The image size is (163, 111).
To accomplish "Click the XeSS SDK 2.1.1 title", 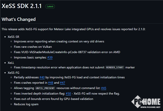I will (x=22, y=6).
